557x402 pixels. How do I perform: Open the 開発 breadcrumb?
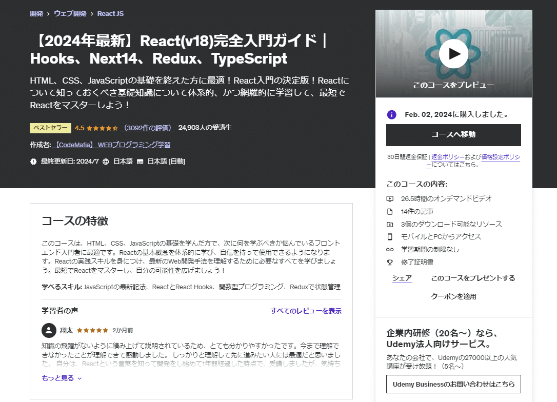[36, 14]
